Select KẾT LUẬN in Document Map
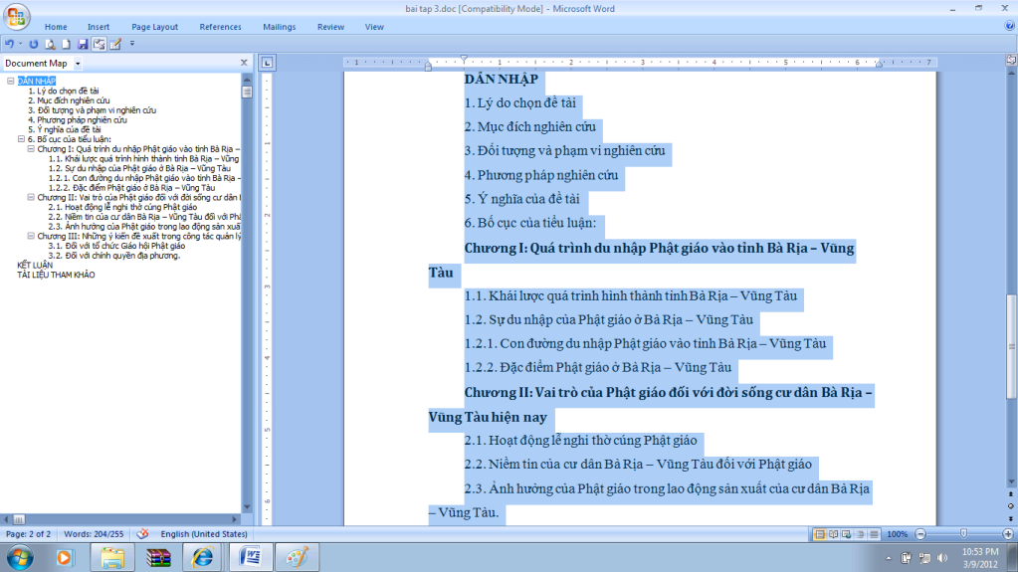Image resolution: width=1018 pixels, height=572 pixels. coord(35,265)
